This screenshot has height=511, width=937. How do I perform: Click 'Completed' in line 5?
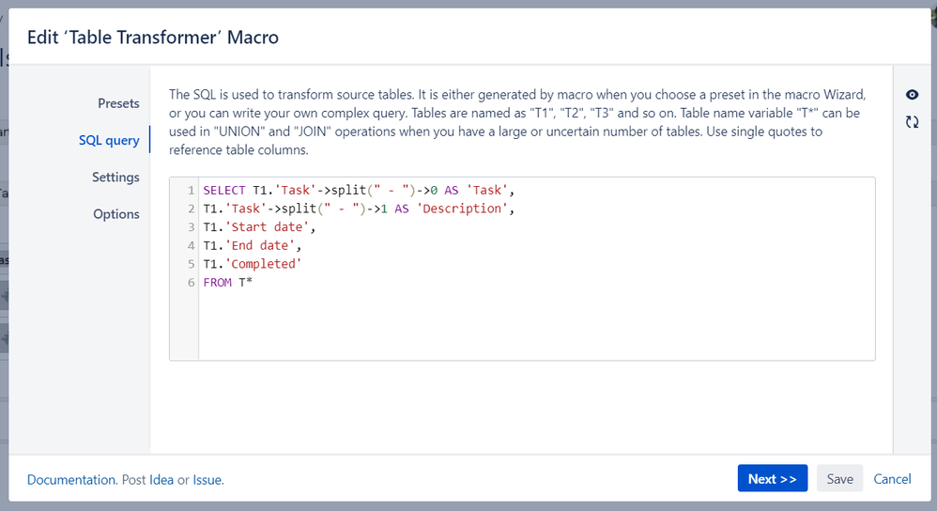click(263, 264)
